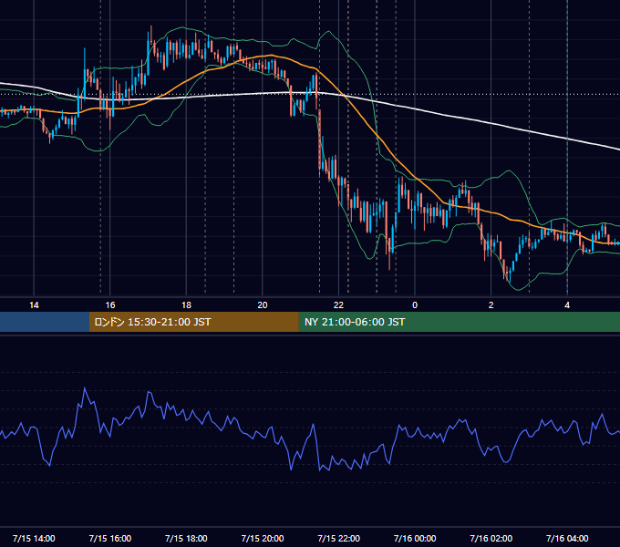The image size is (620, 547).
Task: Click the 7/15 14:00 time label
Action: (x=34, y=538)
